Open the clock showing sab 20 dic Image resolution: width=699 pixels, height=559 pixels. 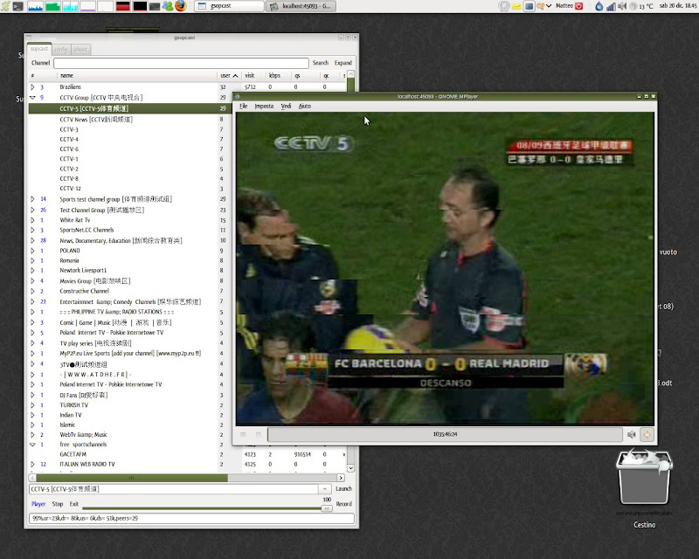678,6
